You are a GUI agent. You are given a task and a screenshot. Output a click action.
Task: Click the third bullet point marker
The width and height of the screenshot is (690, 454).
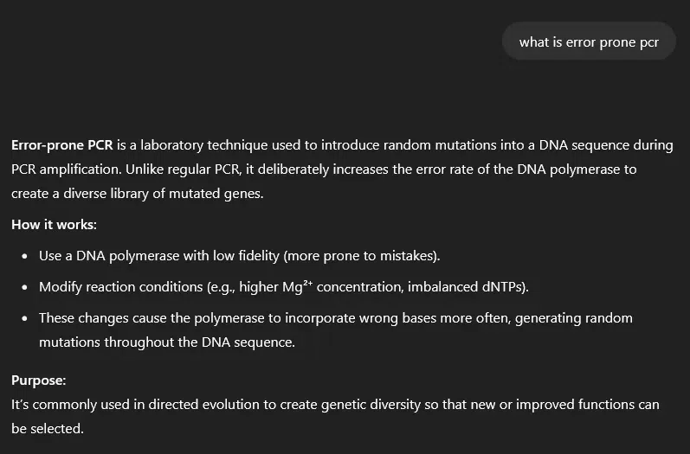click(24, 318)
